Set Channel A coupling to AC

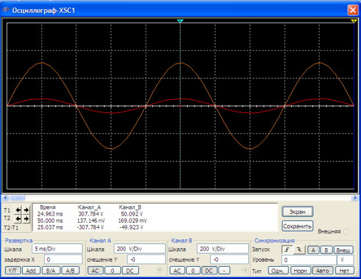(x=95, y=270)
